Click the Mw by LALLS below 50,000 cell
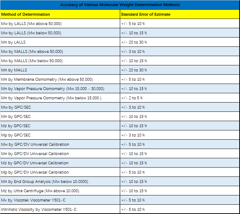Image resolution: width=240 pixels, height=214 pixels. [x=60, y=33]
